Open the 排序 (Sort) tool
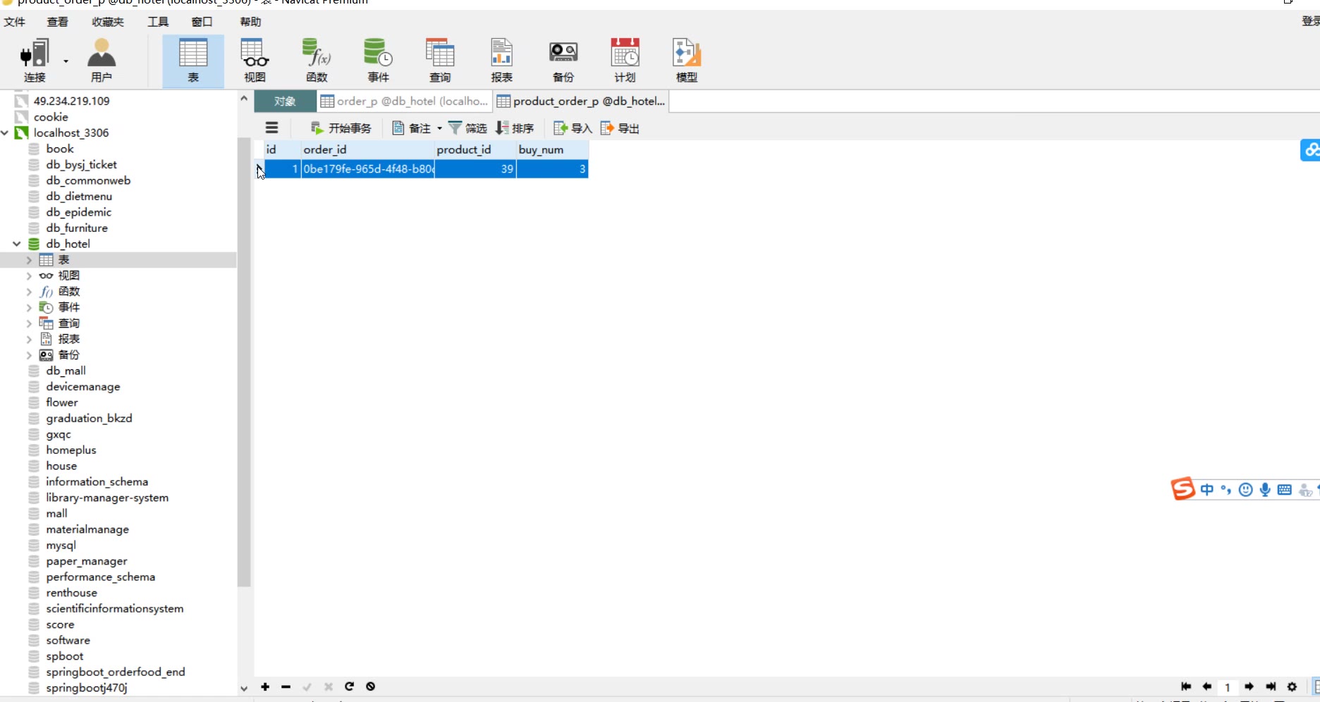This screenshot has width=1320, height=702. point(515,128)
